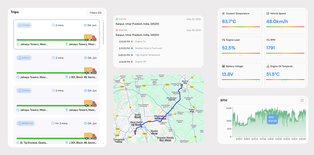Select the 66.06 kms trip card
Viewport: 314px width, 155px height.
(x=56, y=133)
